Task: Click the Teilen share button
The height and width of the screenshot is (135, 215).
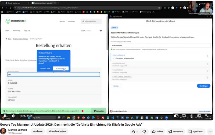Action: pos(157,132)
